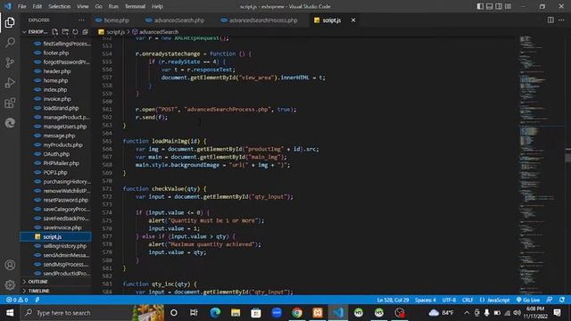Open Run and Debug view
This screenshot has width=571, height=321.
pos(10,83)
